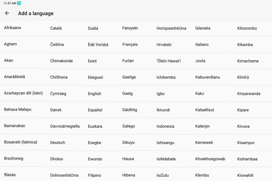Select Azərbaycan dili (latın) option
Viewport: 272px width, 181px height.
(23, 93)
